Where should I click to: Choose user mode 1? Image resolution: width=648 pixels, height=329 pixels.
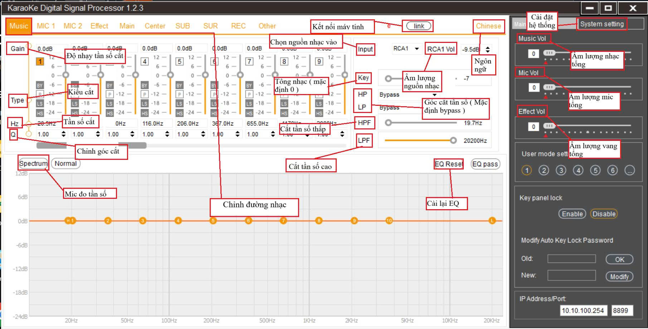tap(527, 170)
